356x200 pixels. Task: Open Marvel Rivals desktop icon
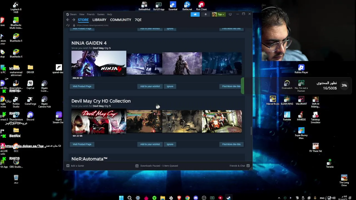point(273,101)
